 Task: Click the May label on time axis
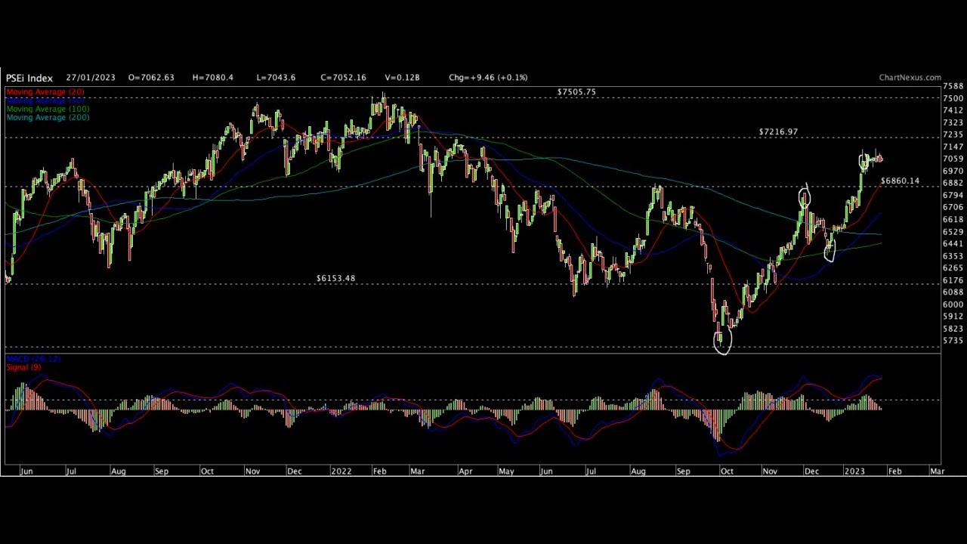(x=506, y=471)
